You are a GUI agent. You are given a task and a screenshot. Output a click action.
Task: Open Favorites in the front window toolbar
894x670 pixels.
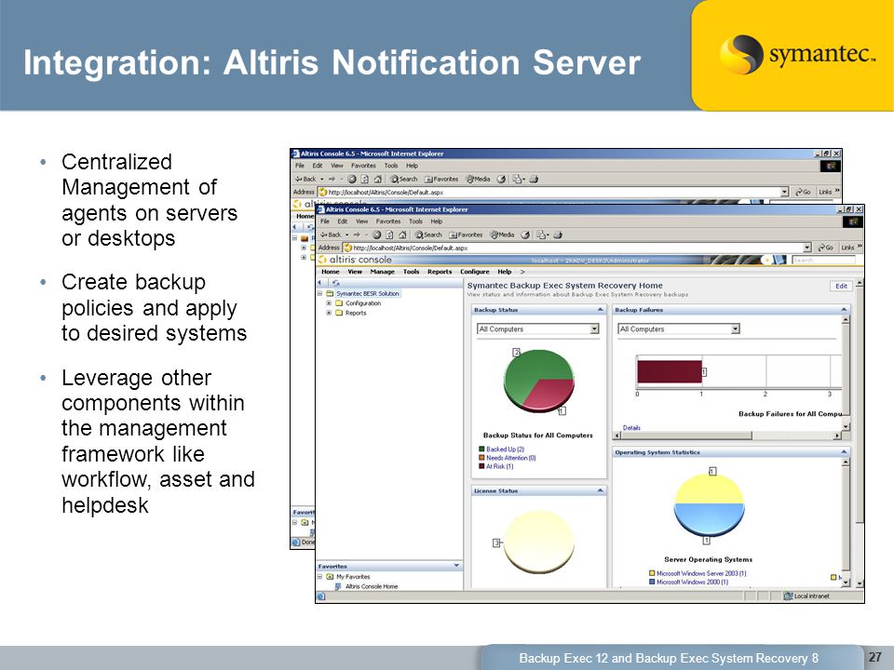[x=466, y=234]
